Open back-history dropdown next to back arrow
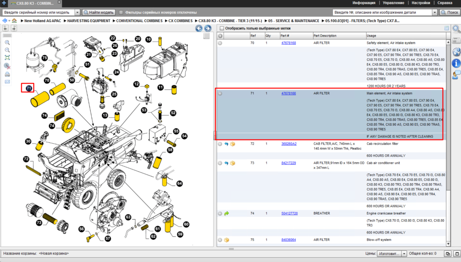This screenshot has height=262, width=461. tap(9, 21)
